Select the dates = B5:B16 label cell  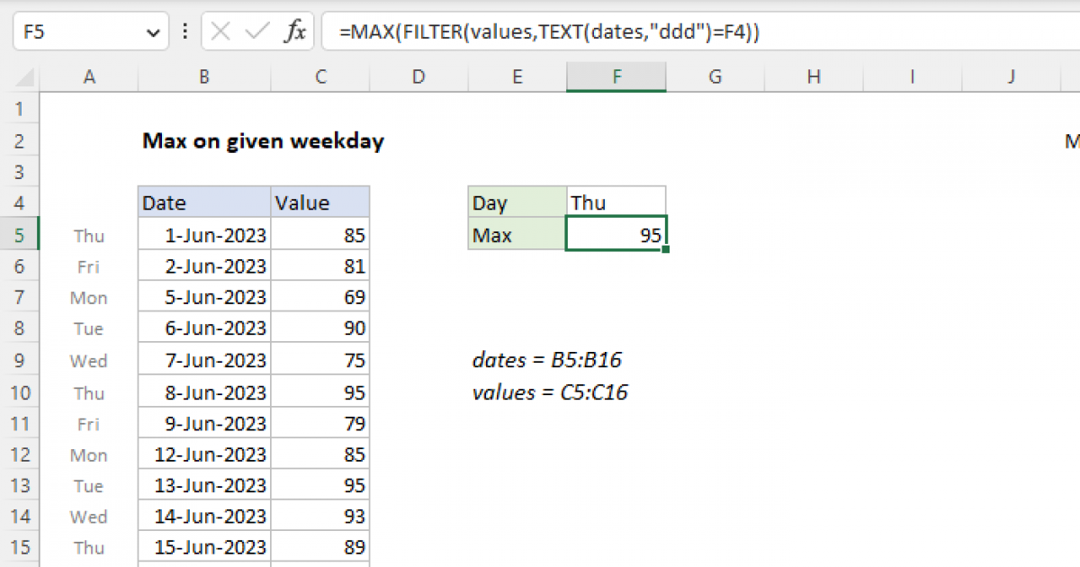(548, 359)
